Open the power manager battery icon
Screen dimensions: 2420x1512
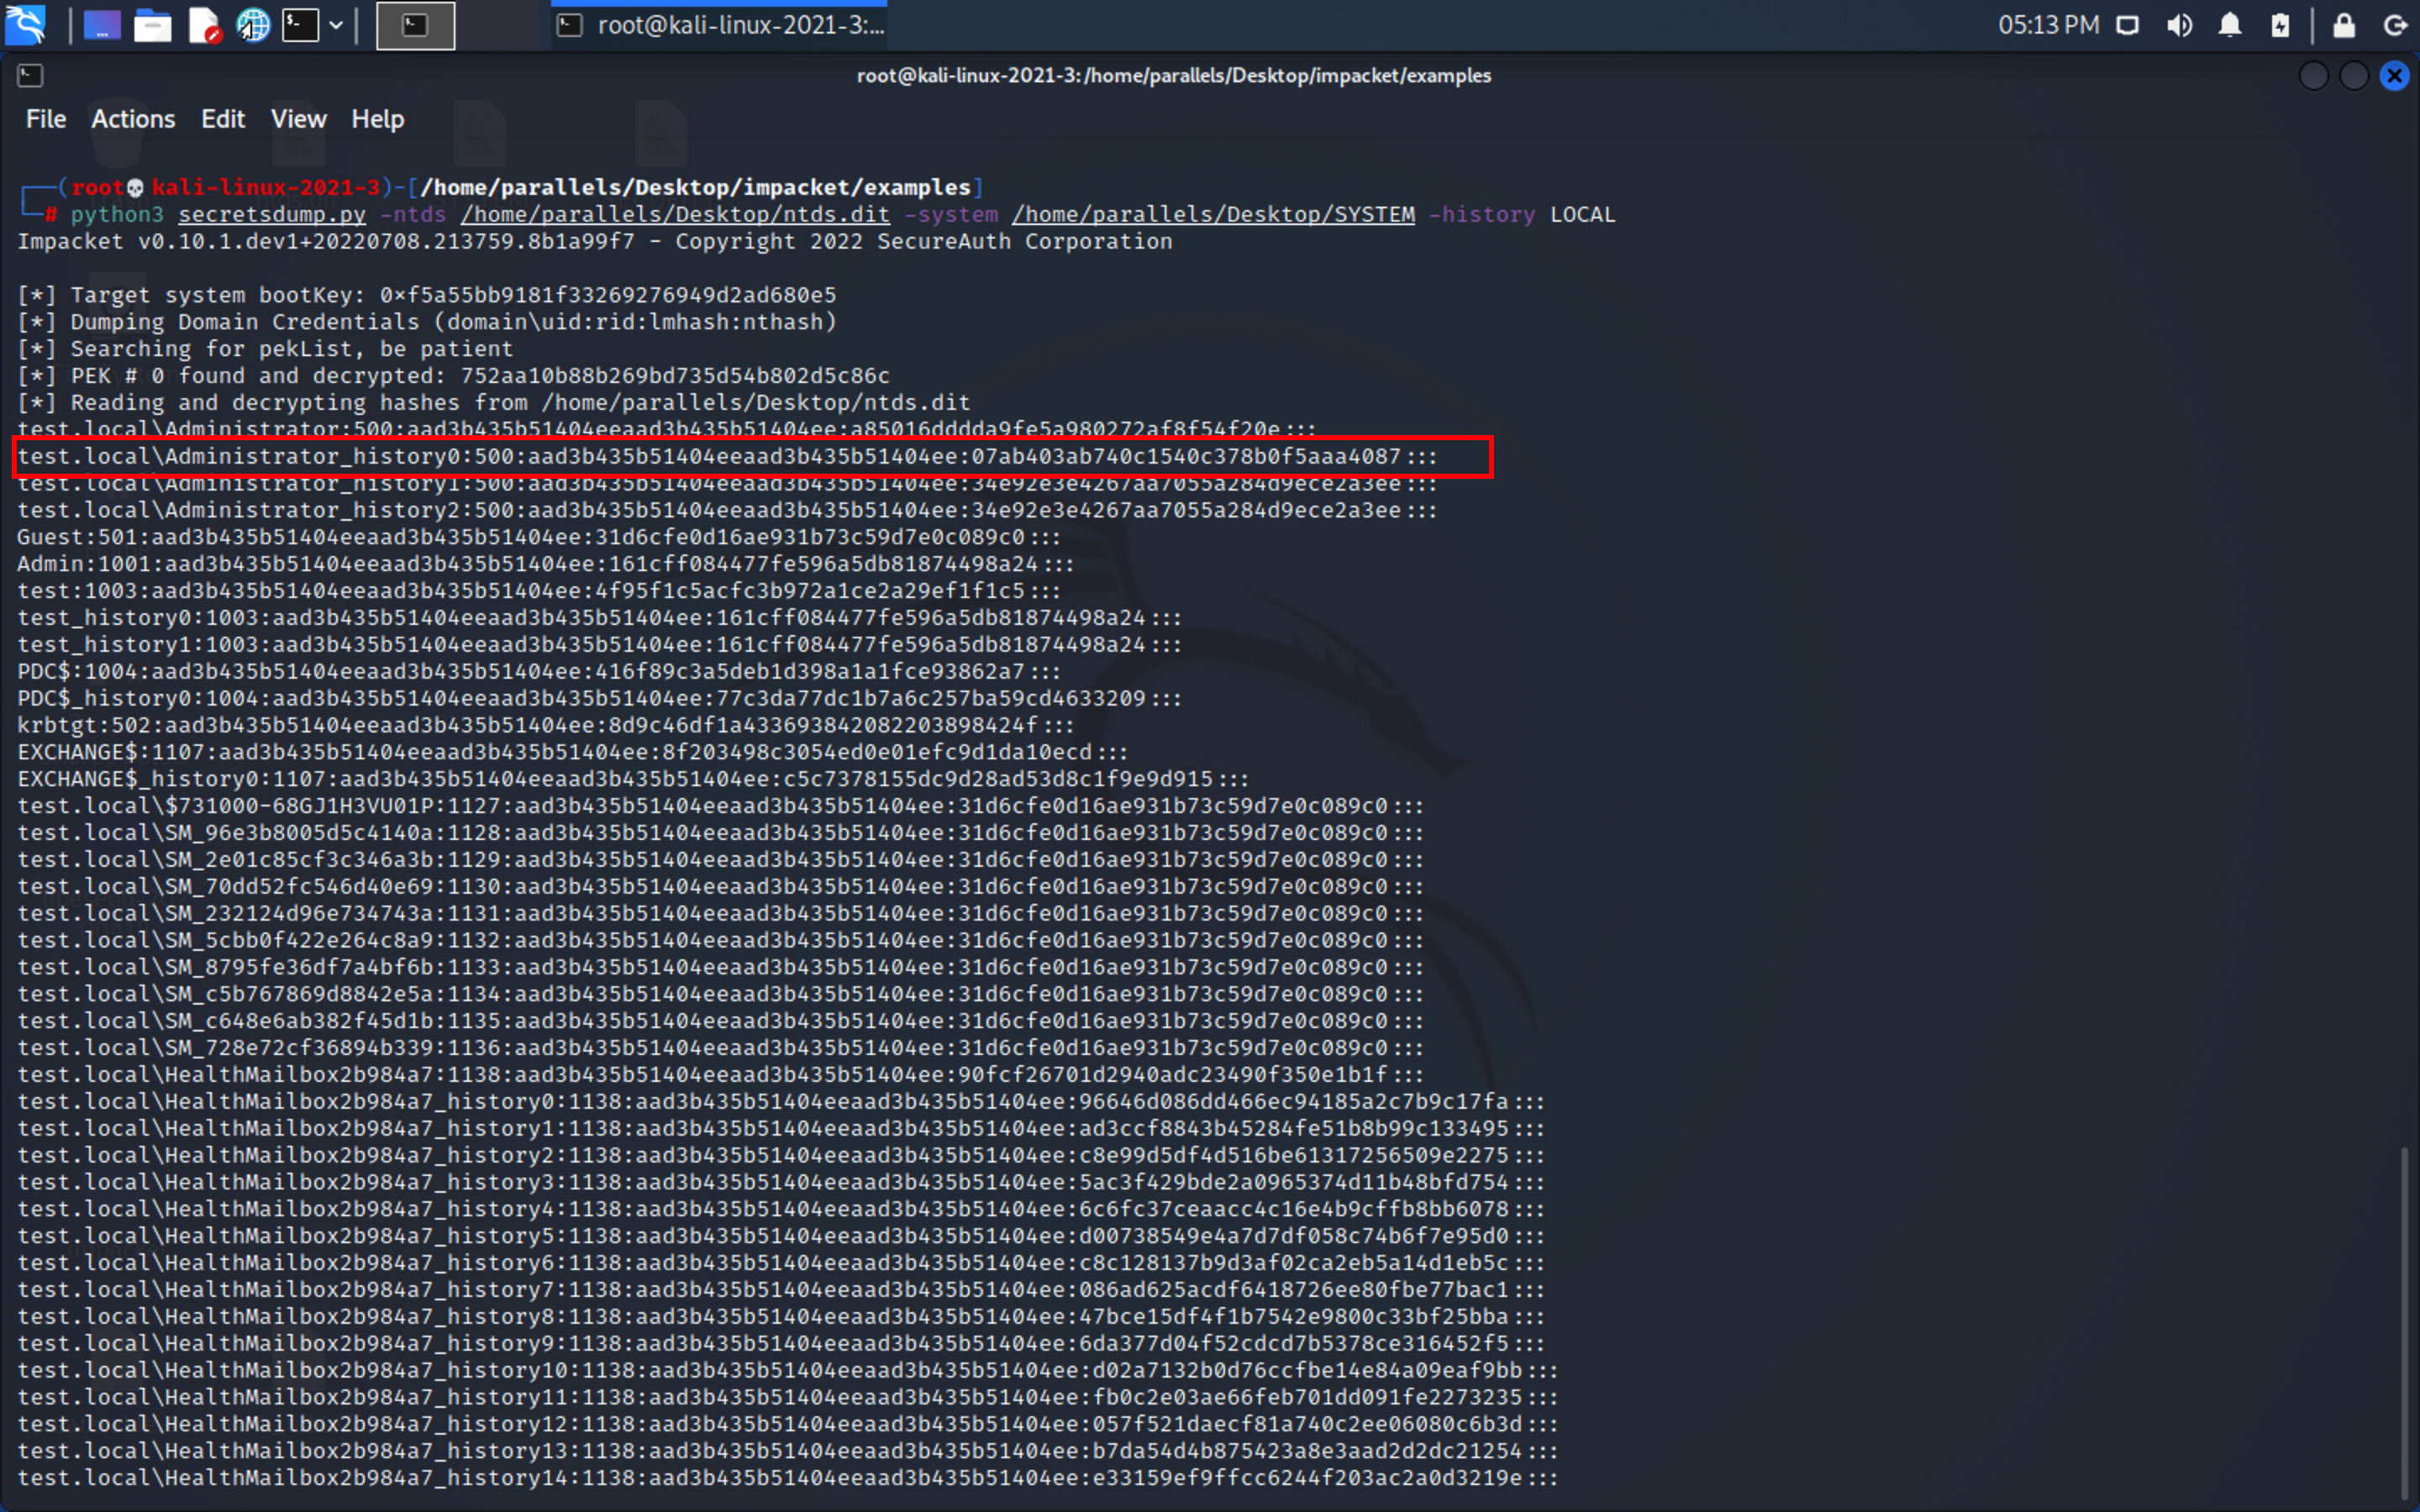pos(2280,25)
